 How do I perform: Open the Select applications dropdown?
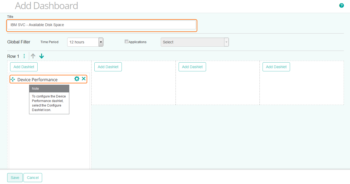pyautogui.click(x=195, y=42)
